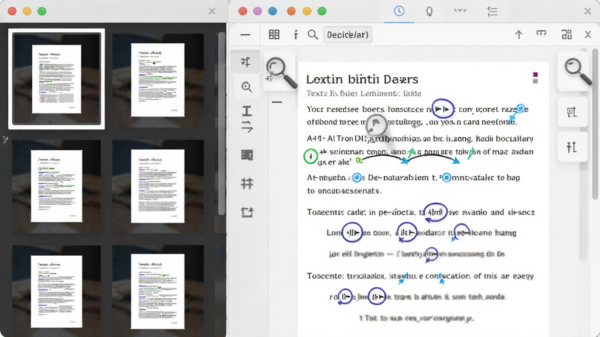Open the info "i" icon in the toolbar

(295, 35)
